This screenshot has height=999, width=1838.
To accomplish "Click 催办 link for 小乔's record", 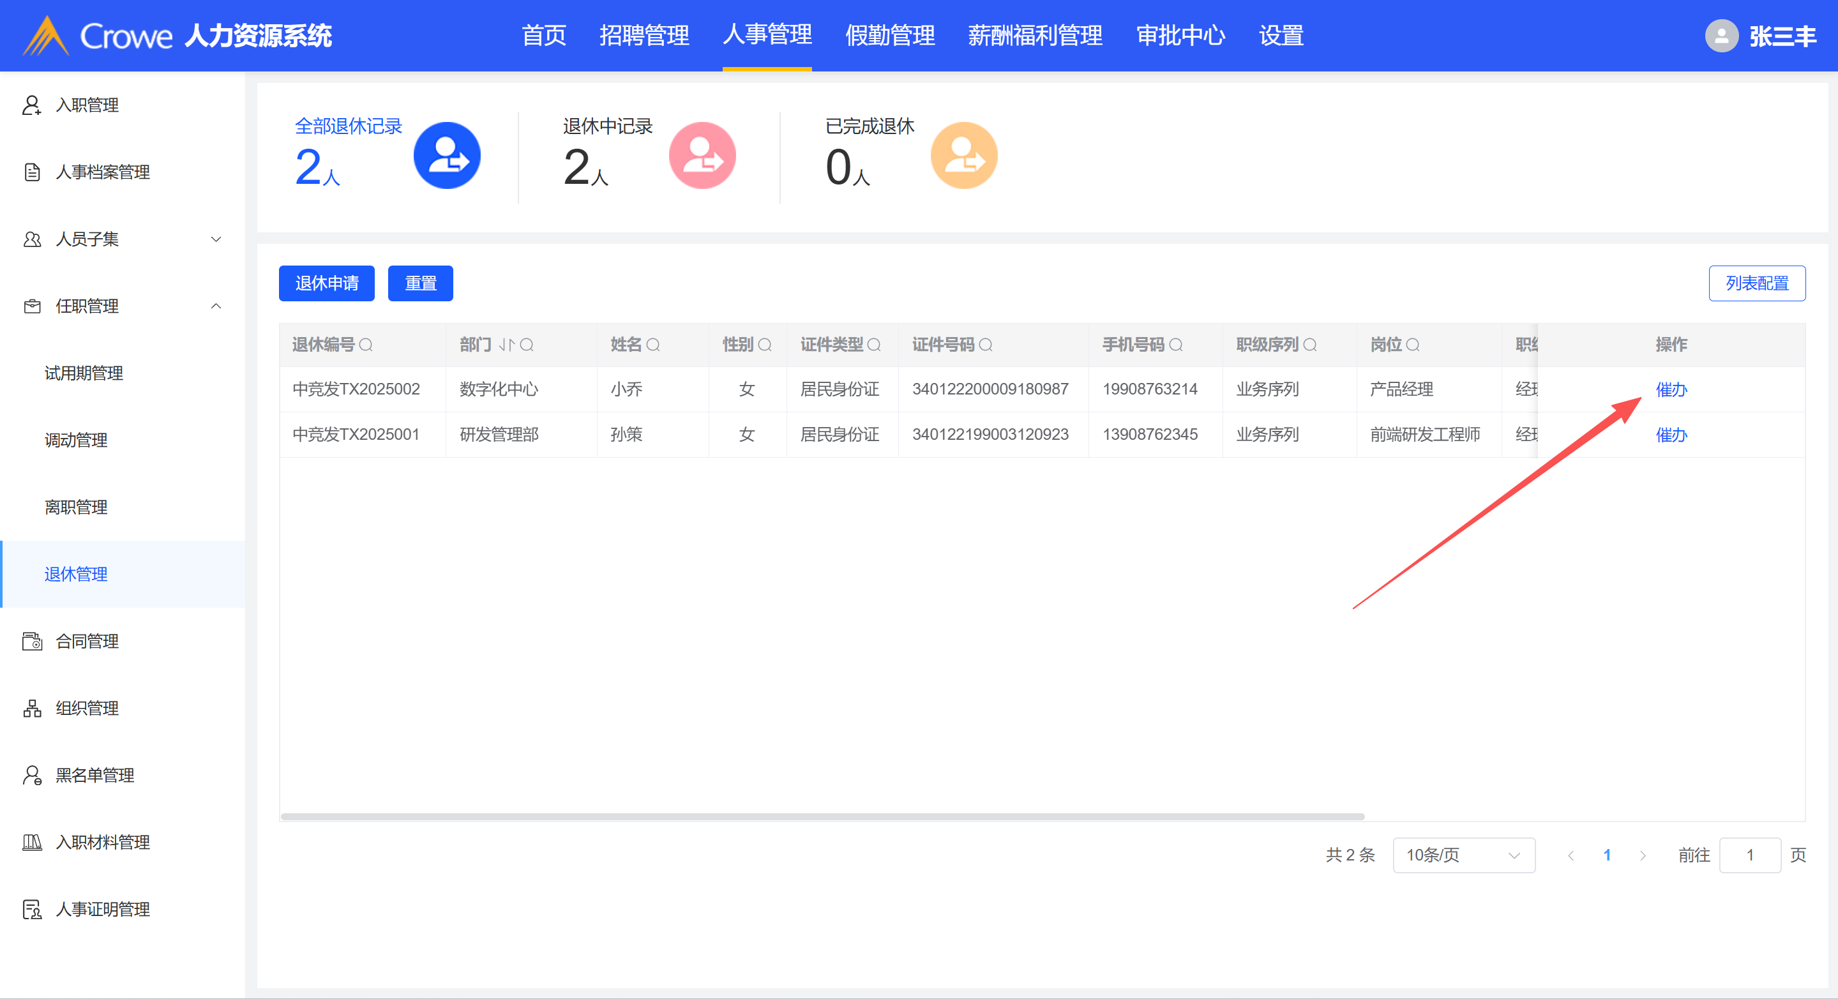I will click(1670, 389).
